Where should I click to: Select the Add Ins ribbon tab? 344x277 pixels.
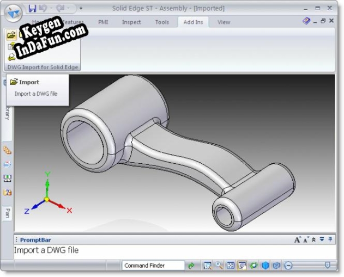click(x=194, y=22)
